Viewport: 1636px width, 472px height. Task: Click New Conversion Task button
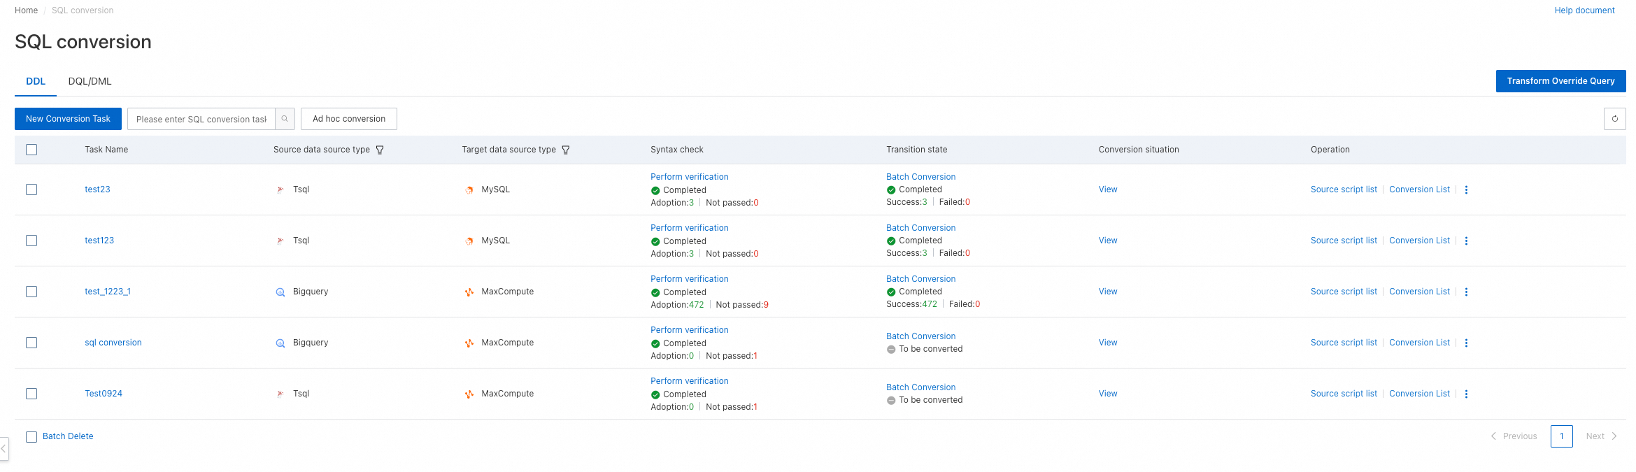click(x=68, y=119)
